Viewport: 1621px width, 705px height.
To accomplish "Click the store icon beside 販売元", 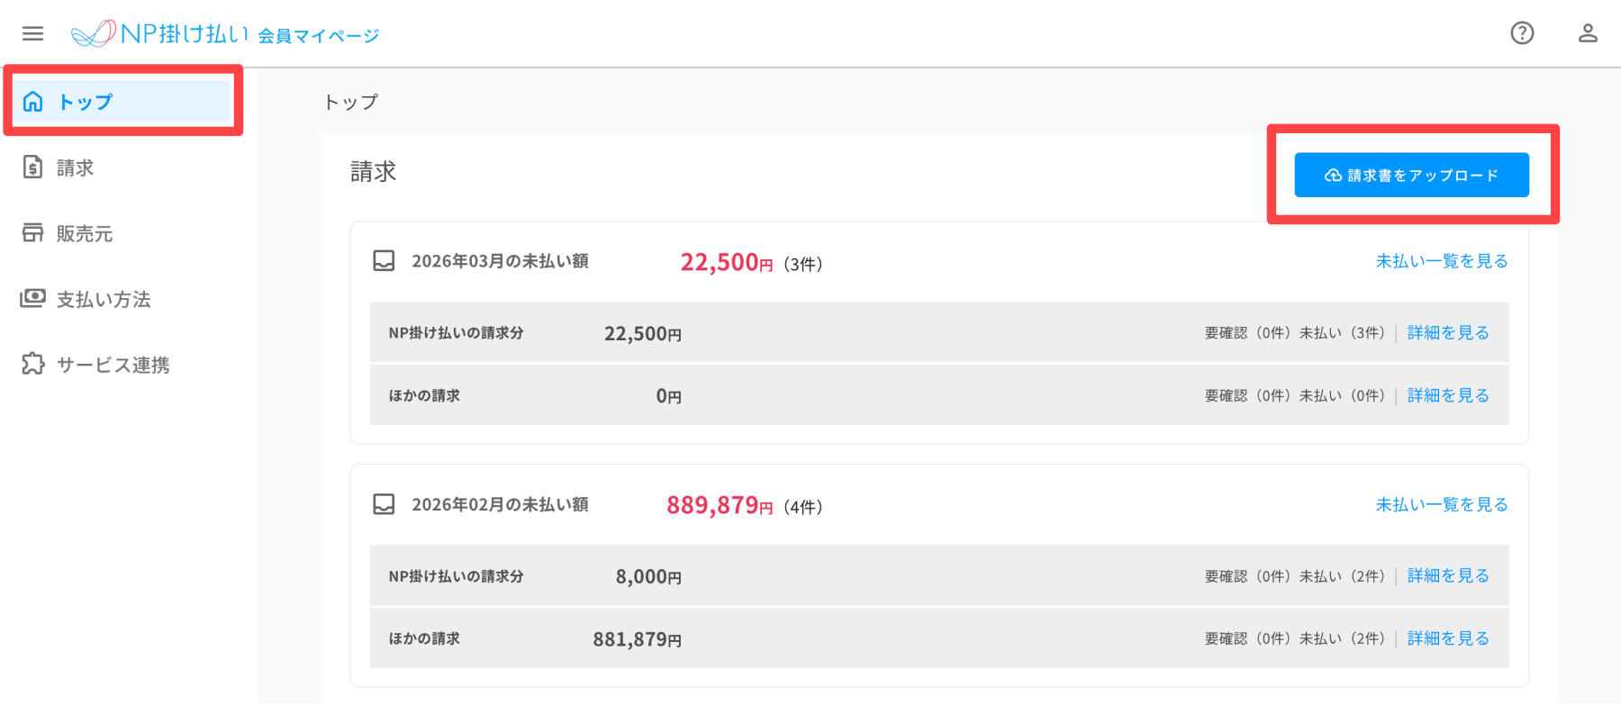I will pos(33,233).
